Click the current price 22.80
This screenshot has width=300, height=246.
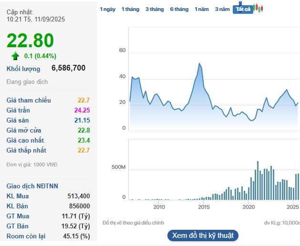click(31, 41)
